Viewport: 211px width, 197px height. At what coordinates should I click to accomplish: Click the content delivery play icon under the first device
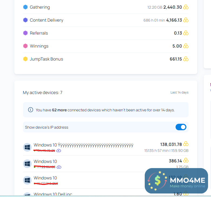point(59,151)
